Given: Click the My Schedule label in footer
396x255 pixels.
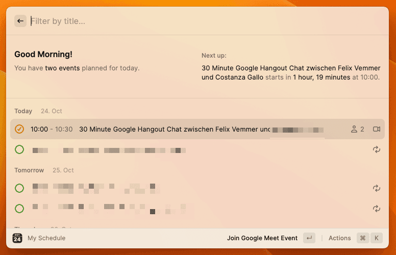Looking at the screenshot, I should coord(46,238).
